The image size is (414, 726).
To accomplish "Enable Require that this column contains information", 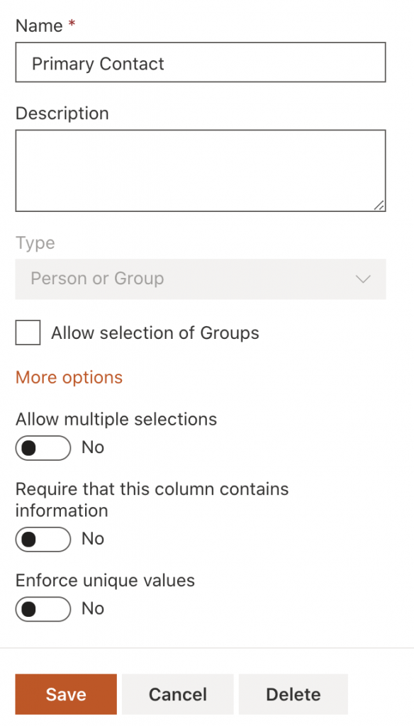I will pyautogui.click(x=43, y=539).
